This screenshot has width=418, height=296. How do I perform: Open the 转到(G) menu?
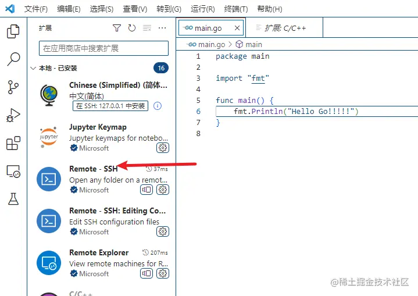tap(169, 9)
